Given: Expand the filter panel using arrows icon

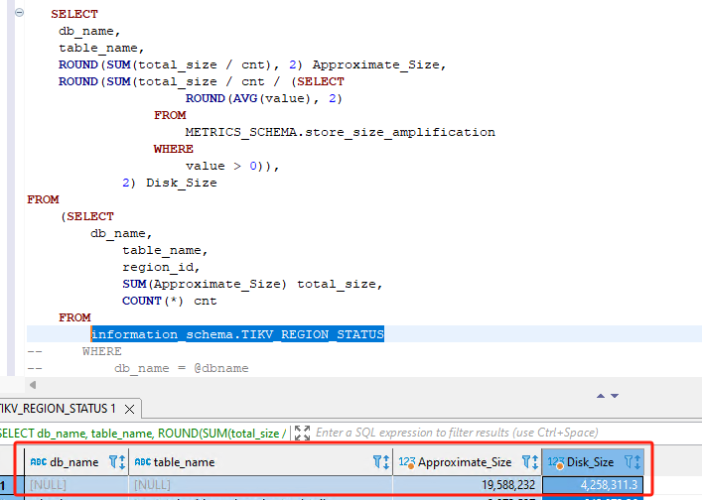Looking at the screenshot, I should 303,434.
